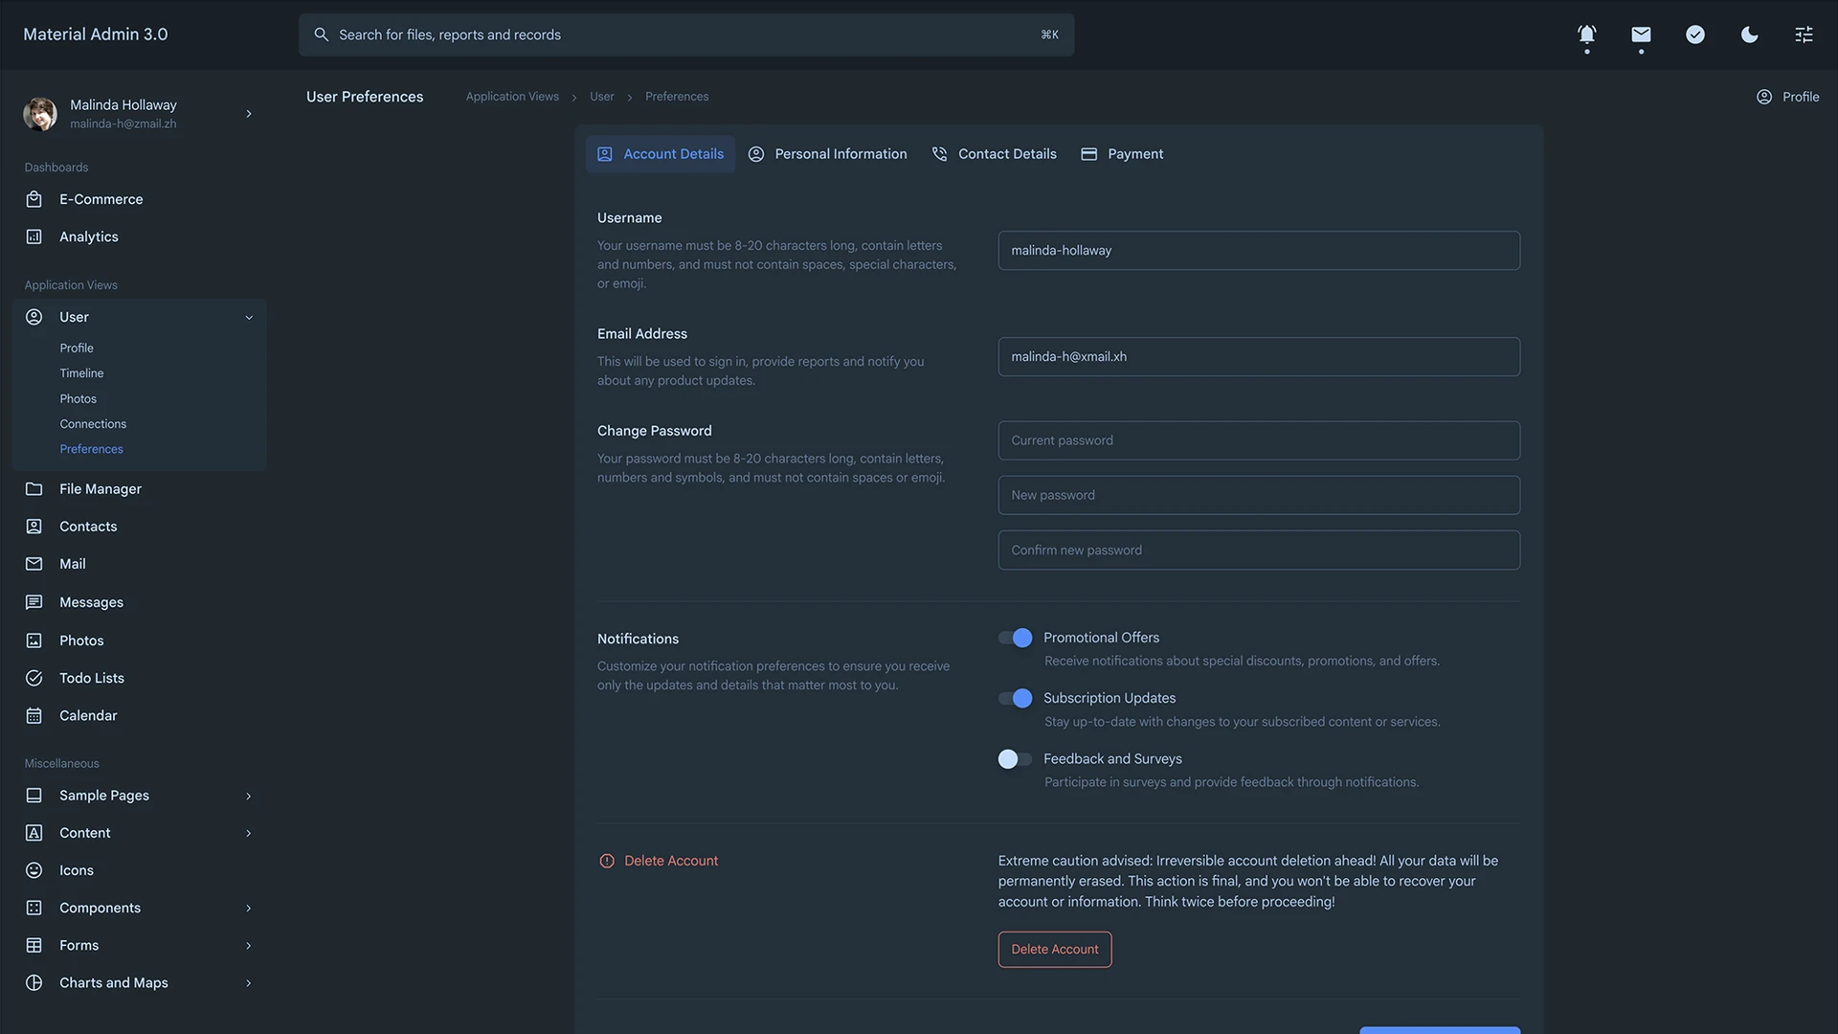The height and width of the screenshot is (1034, 1838).
Task: Click the Forms table icon
Action: (34, 945)
